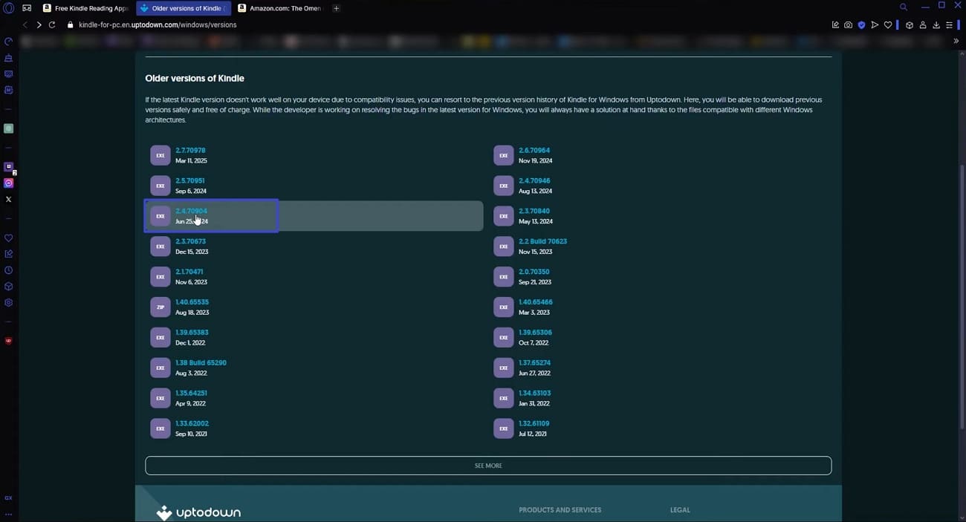Image resolution: width=966 pixels, height=522 pixels.
Task: Select the Older versions of Kindle tab
Action: (184, 8)
